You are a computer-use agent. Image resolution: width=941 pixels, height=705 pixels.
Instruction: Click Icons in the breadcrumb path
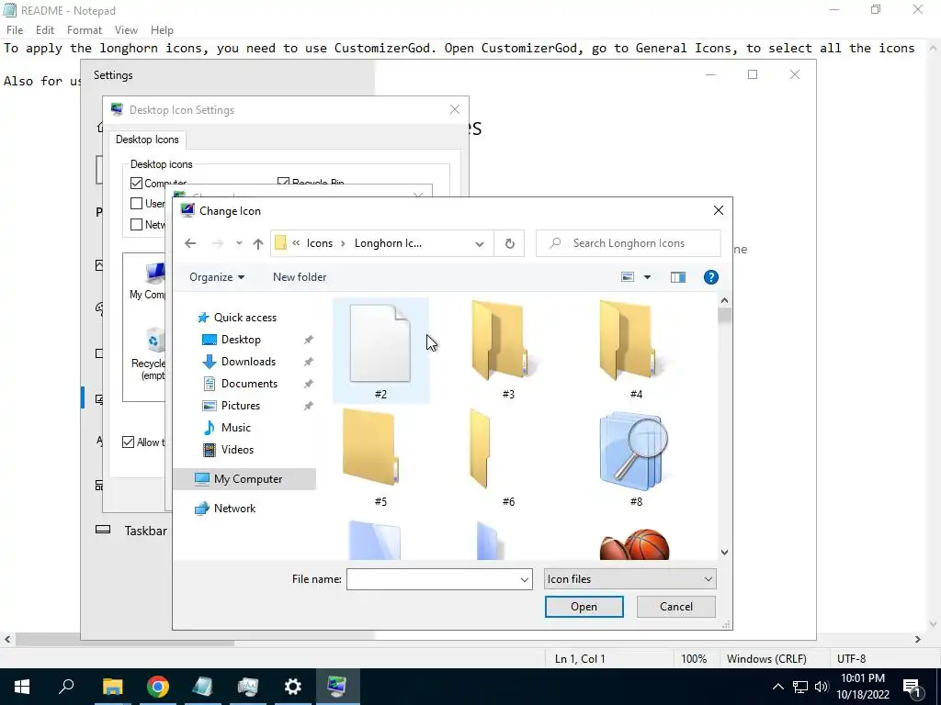[319, 243]
